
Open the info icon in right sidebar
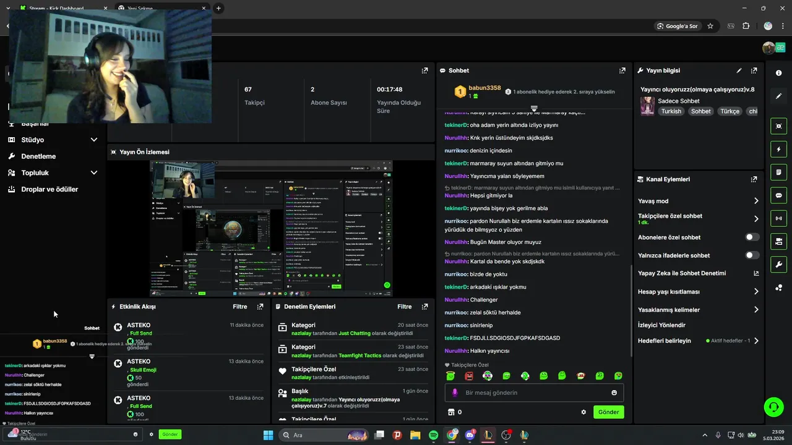(778, 73)
